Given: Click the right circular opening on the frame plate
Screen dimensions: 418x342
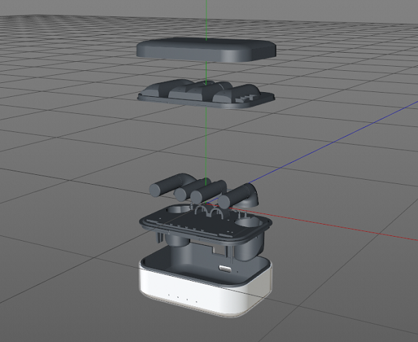Looking at the screenshot, I should 248,222.
